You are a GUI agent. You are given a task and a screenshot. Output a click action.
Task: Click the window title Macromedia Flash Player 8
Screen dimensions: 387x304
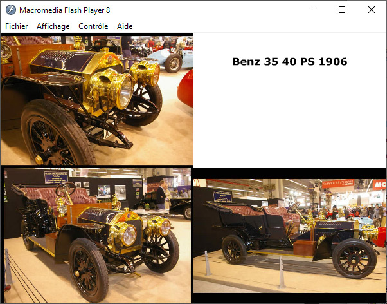[x=65, y=10]
